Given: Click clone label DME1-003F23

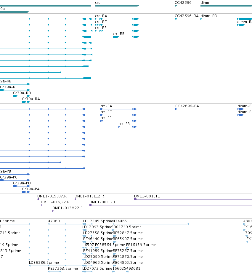Looking at the screenshot, I should point(102,202).
